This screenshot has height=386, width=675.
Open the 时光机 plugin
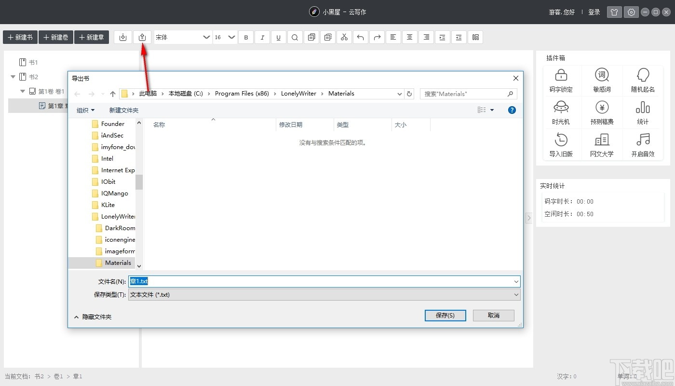561,113
